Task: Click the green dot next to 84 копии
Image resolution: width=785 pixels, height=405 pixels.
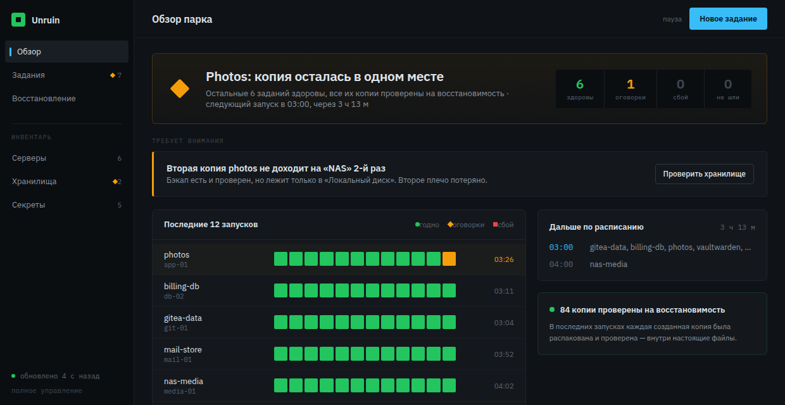Action: tap(552, 309)
